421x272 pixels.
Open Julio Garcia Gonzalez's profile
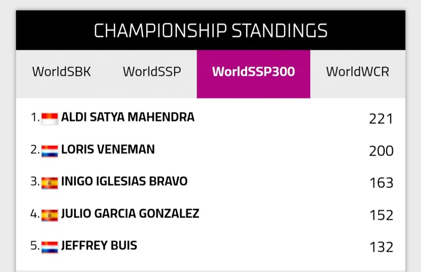130,214
